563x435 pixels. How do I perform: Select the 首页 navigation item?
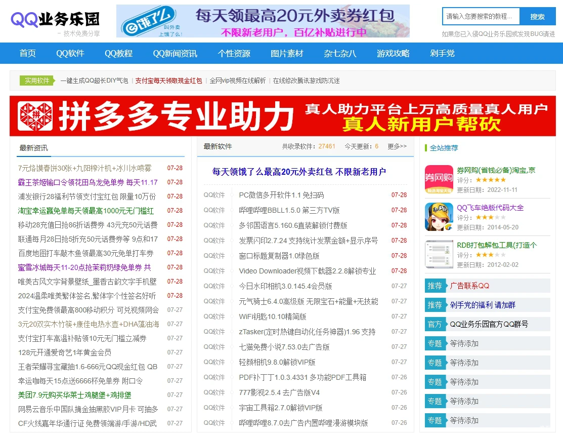click(27, 53)
